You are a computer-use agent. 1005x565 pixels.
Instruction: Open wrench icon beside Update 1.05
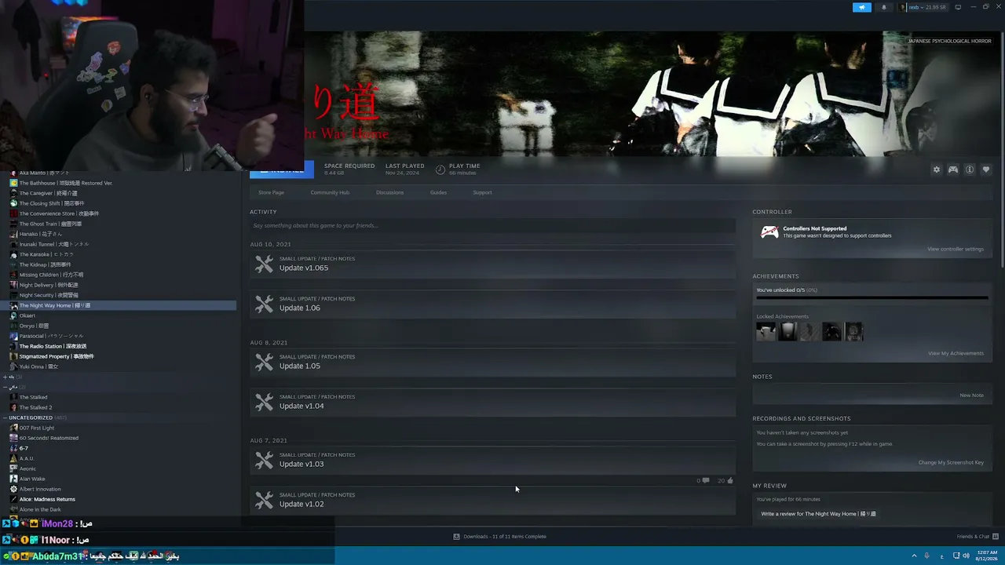[264, 362]
